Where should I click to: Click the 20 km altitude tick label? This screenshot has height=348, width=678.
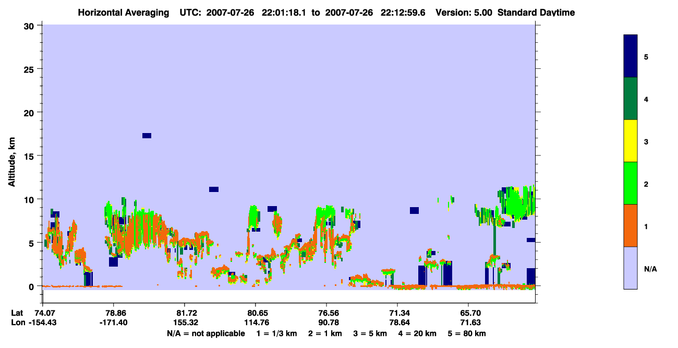pos(30,112)
